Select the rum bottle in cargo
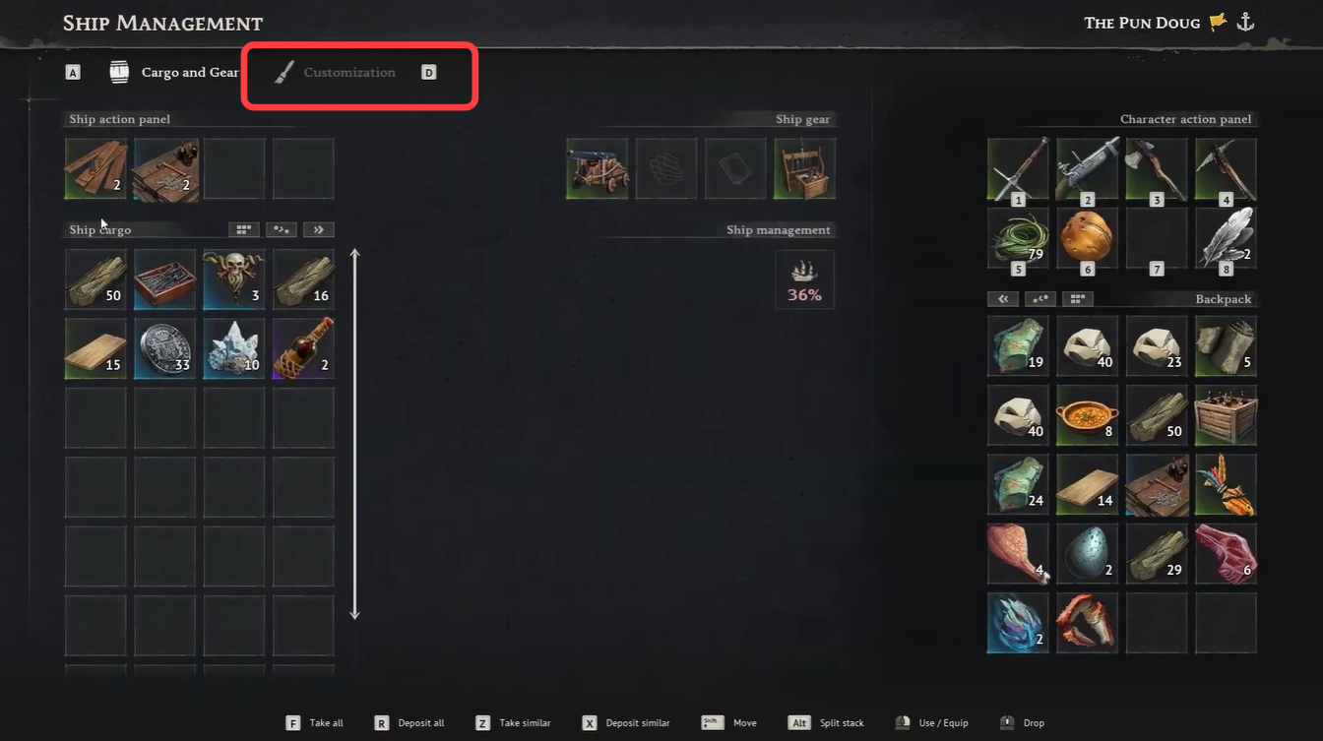1323x741 pixels. [x=303, y=348]
